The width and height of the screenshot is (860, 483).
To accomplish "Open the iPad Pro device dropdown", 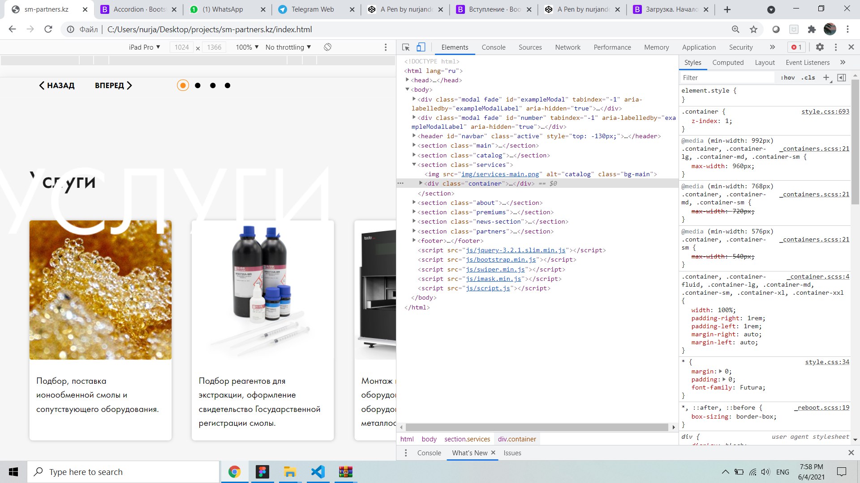I will click(x=144, y=47).
